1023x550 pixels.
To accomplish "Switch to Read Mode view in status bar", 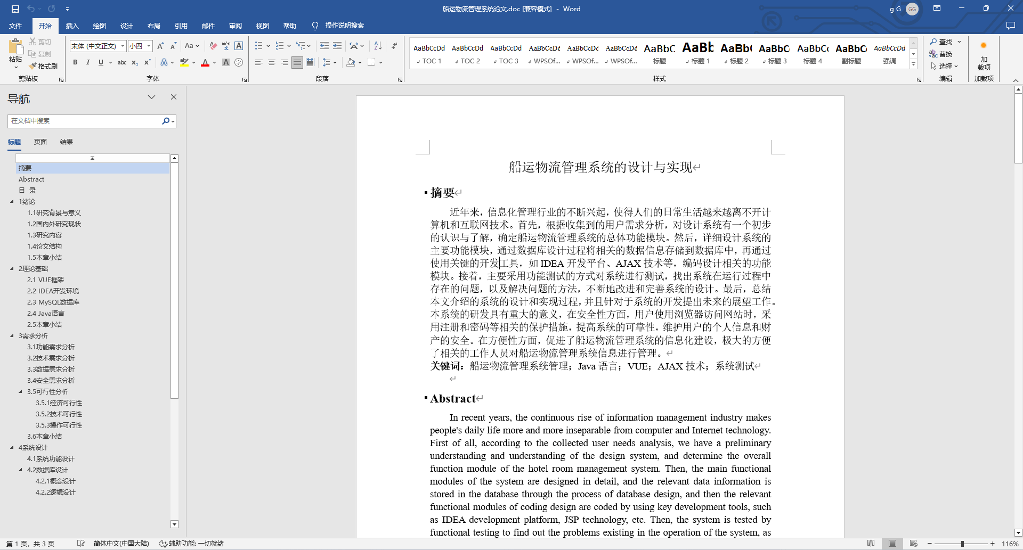I will (x=871, y=544).
